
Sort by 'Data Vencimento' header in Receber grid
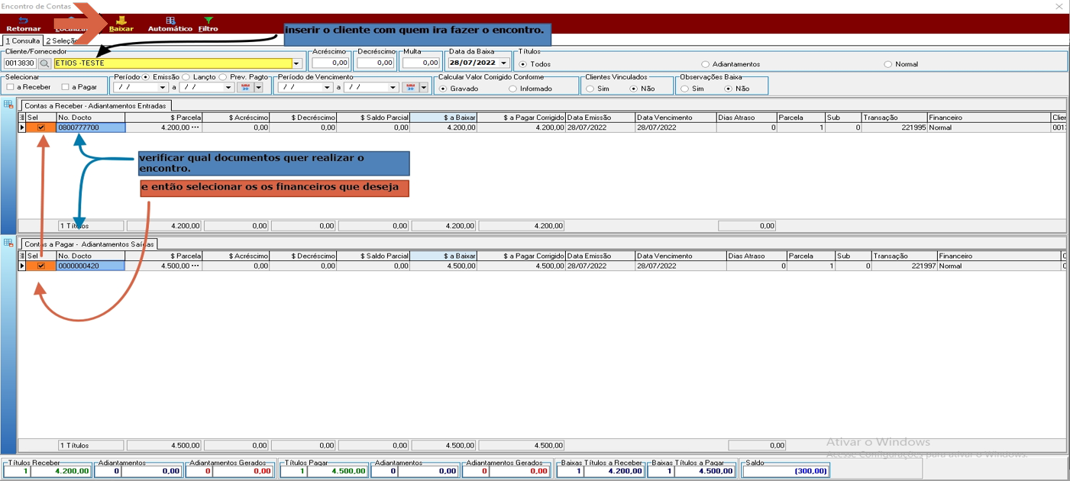[675, 118]
